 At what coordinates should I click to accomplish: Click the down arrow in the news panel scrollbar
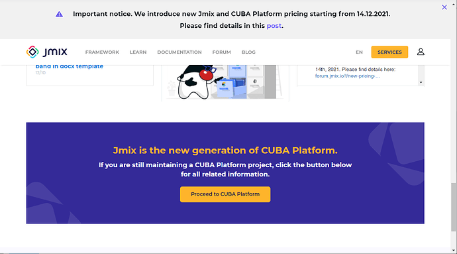421,82
